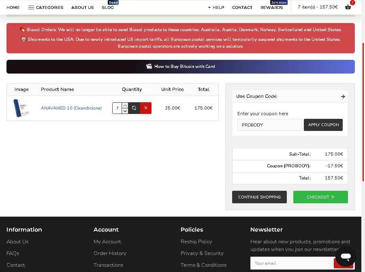Open Privacy & Security link
Image resolution: width=365 pixels, height=272 pixels.
pyautogui.click(x=202, y=253)
